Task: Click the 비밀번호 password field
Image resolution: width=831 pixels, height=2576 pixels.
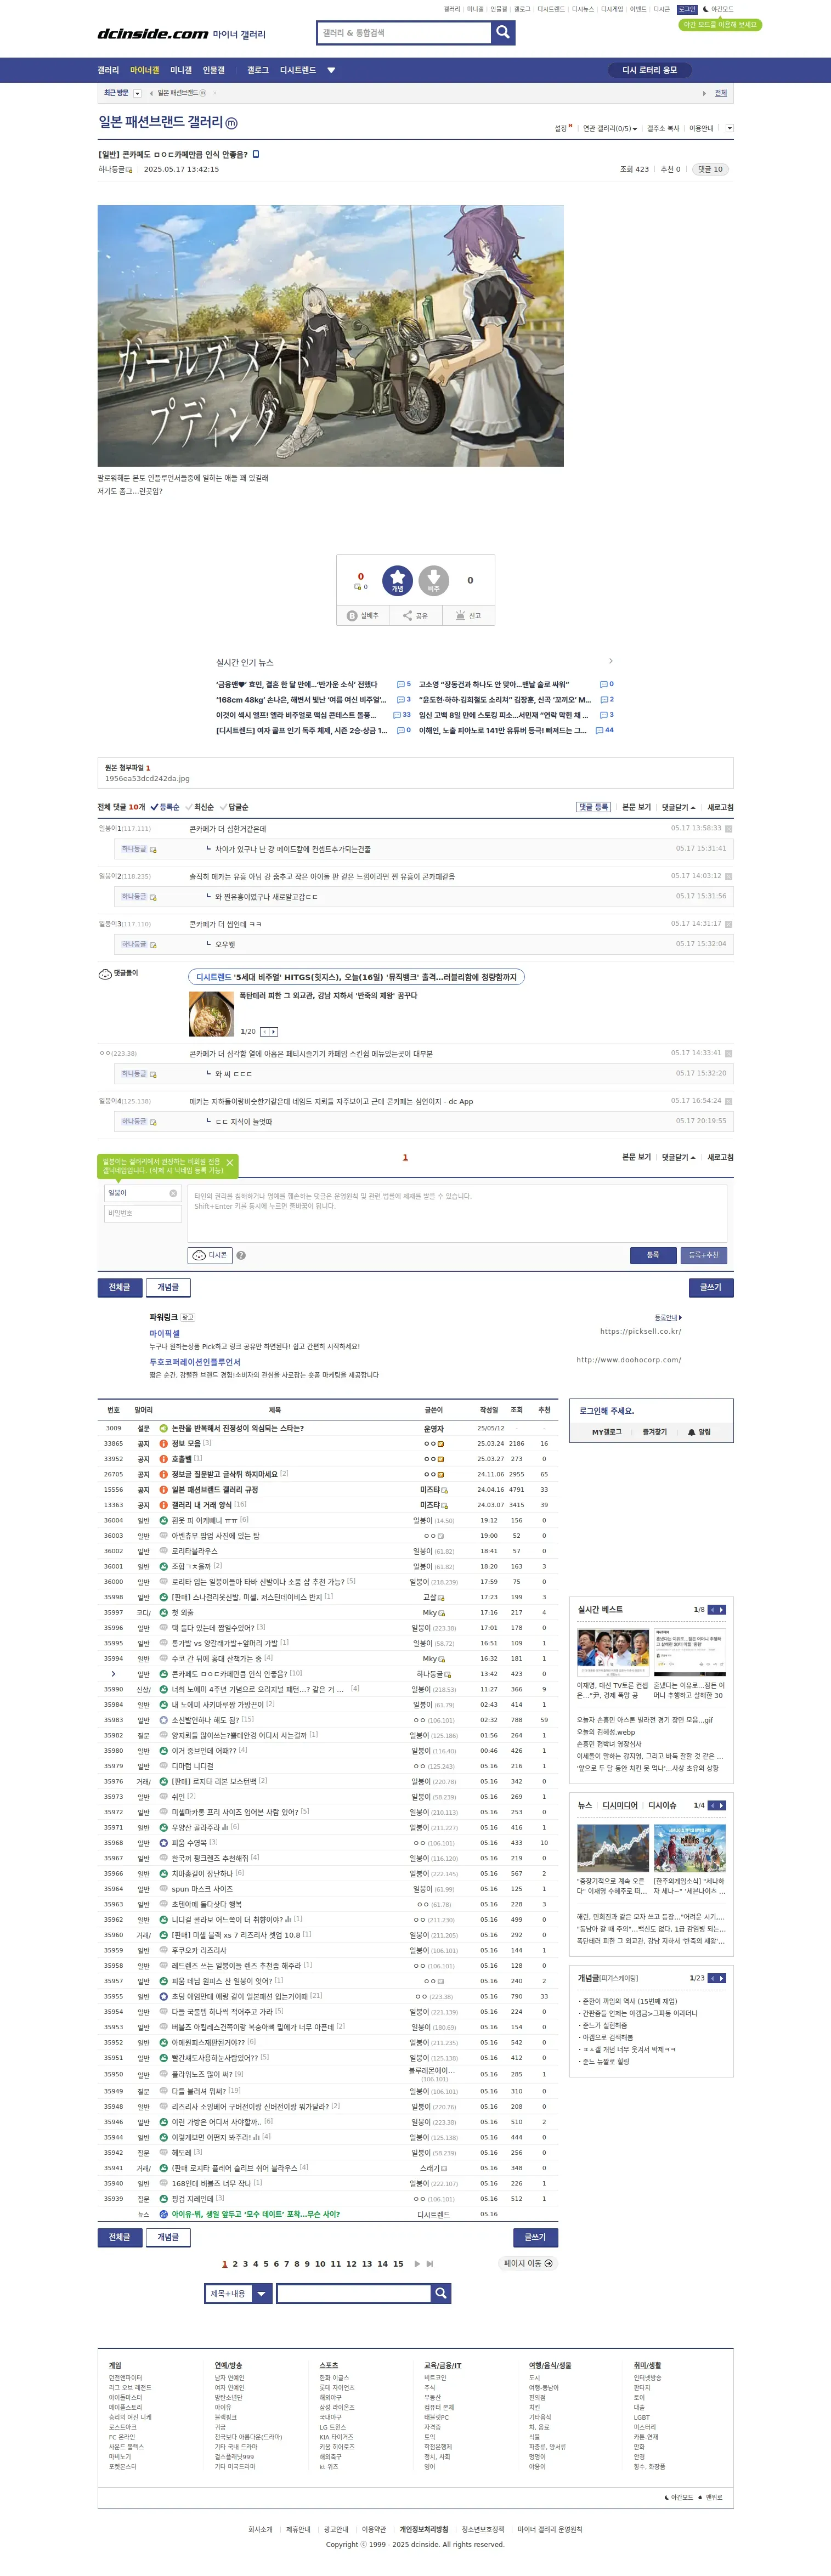Action: (142, 1213)
